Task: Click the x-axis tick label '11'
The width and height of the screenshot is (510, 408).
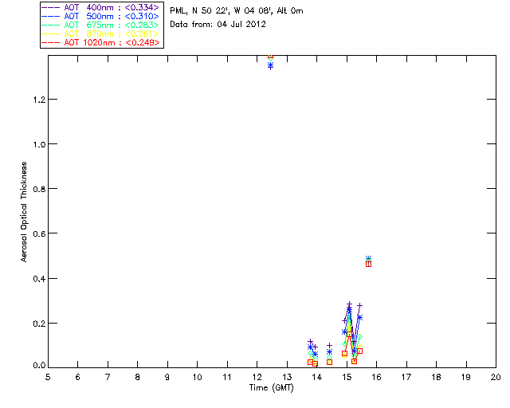Action: (227, 377)
